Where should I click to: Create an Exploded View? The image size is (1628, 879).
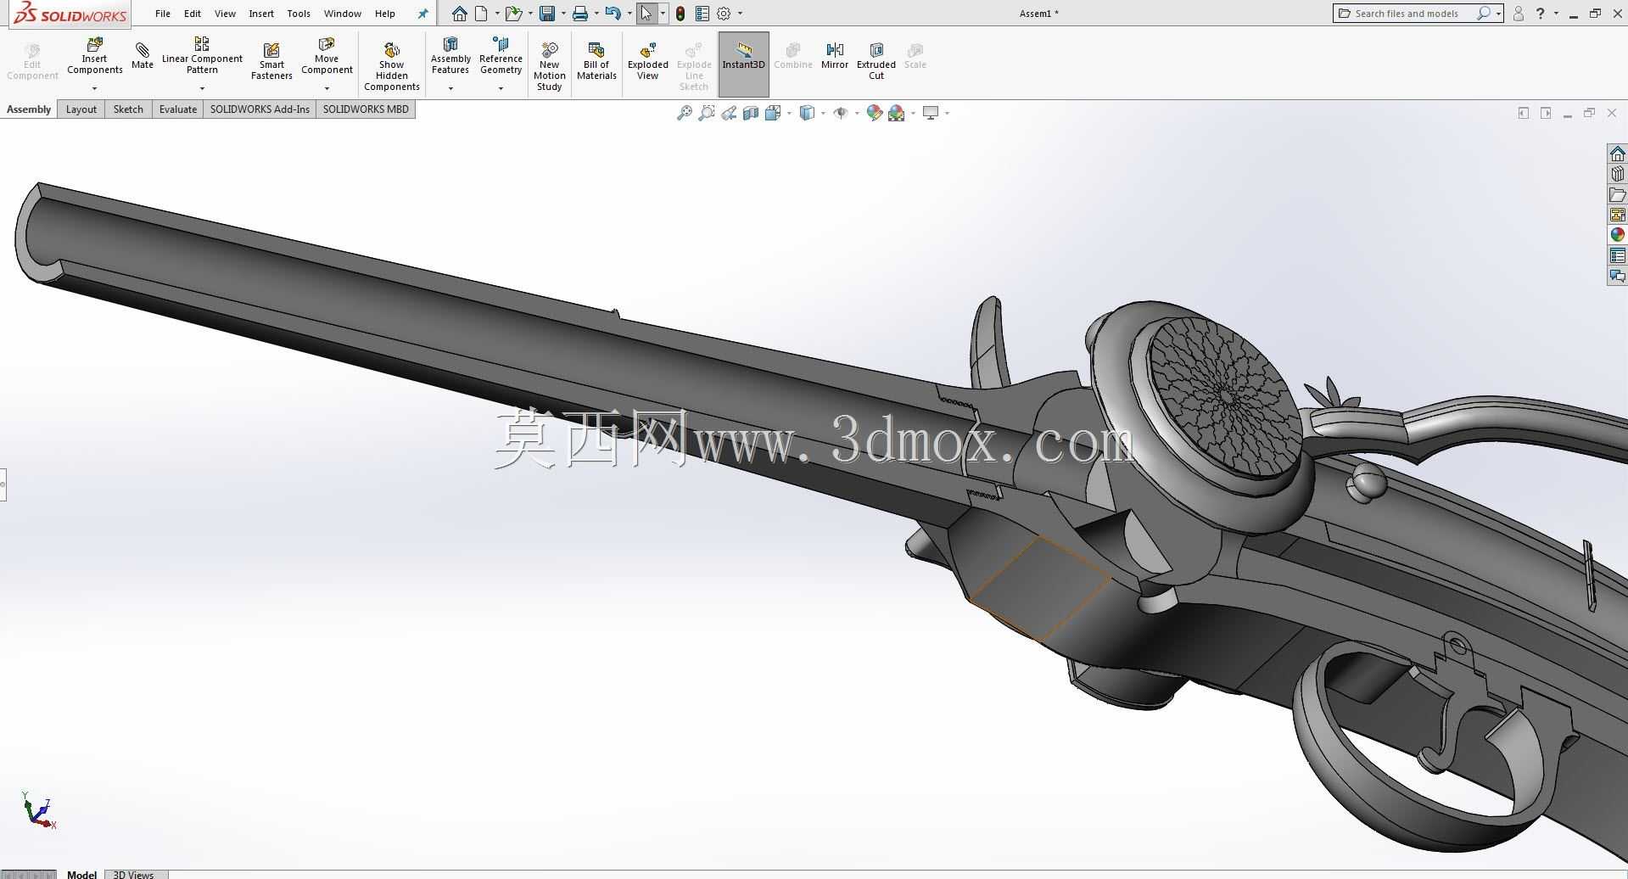click(647, 61)
